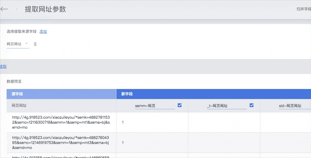Select the 新字段 column header
This screenshot has height=158, width=311.
point(214,94)
